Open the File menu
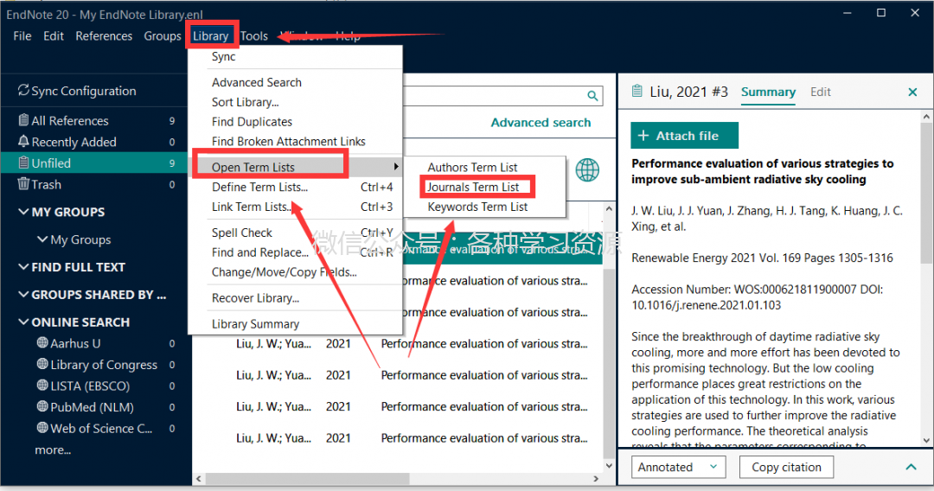Image resolution: width=934 pixels, height=491 pixels. pos(22,35)
